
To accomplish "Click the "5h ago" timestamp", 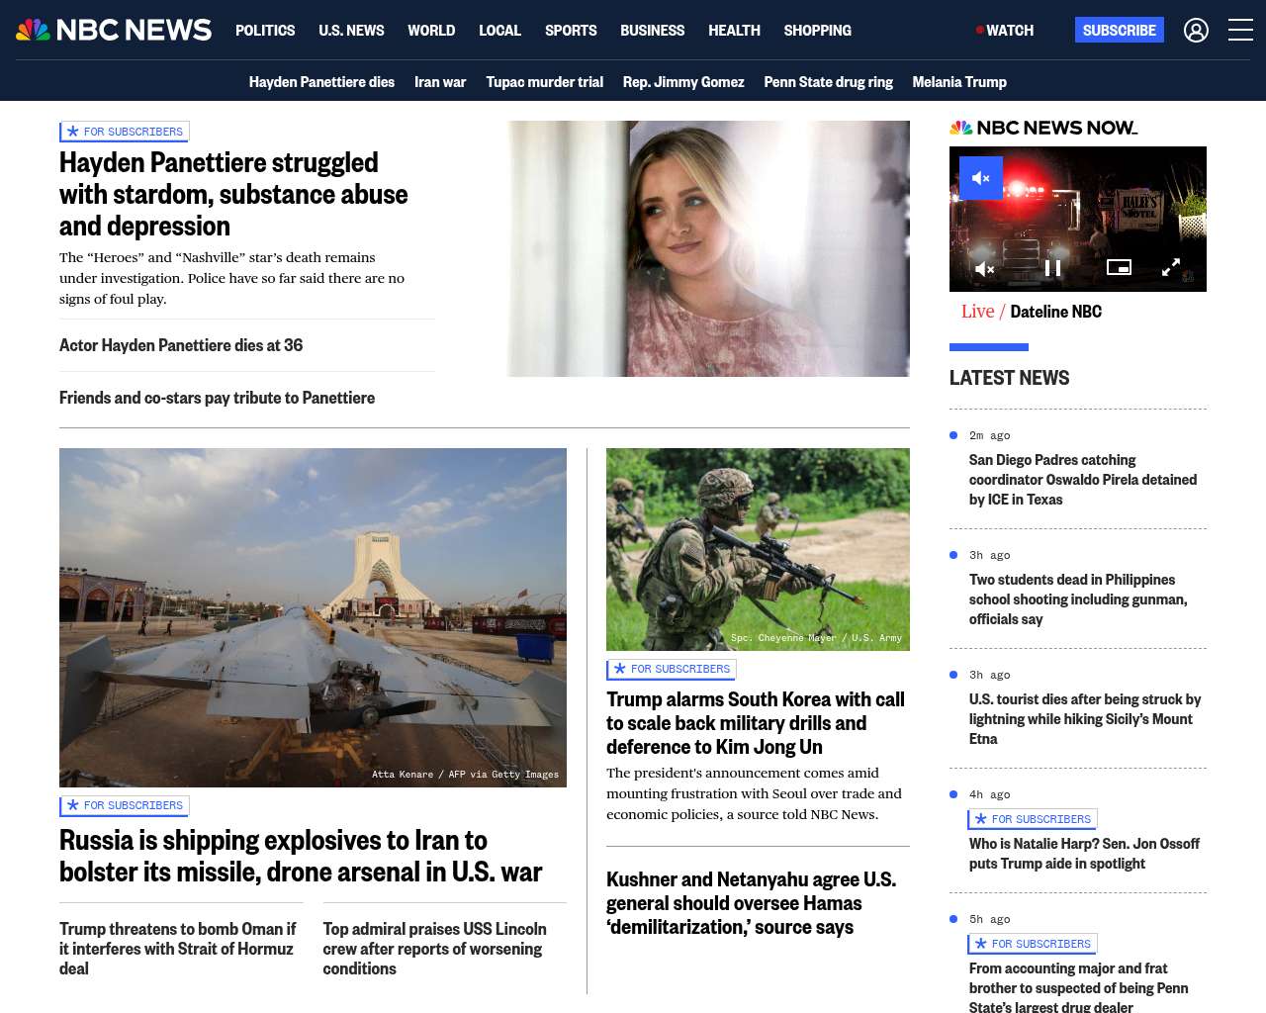I will click(989, 919).
